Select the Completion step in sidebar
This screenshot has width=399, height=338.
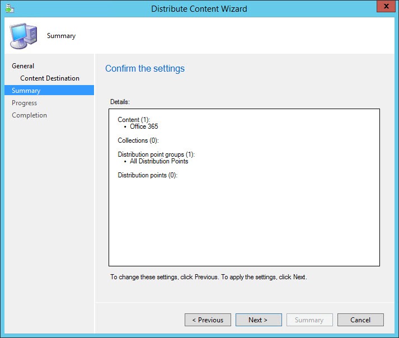[30, 115]
